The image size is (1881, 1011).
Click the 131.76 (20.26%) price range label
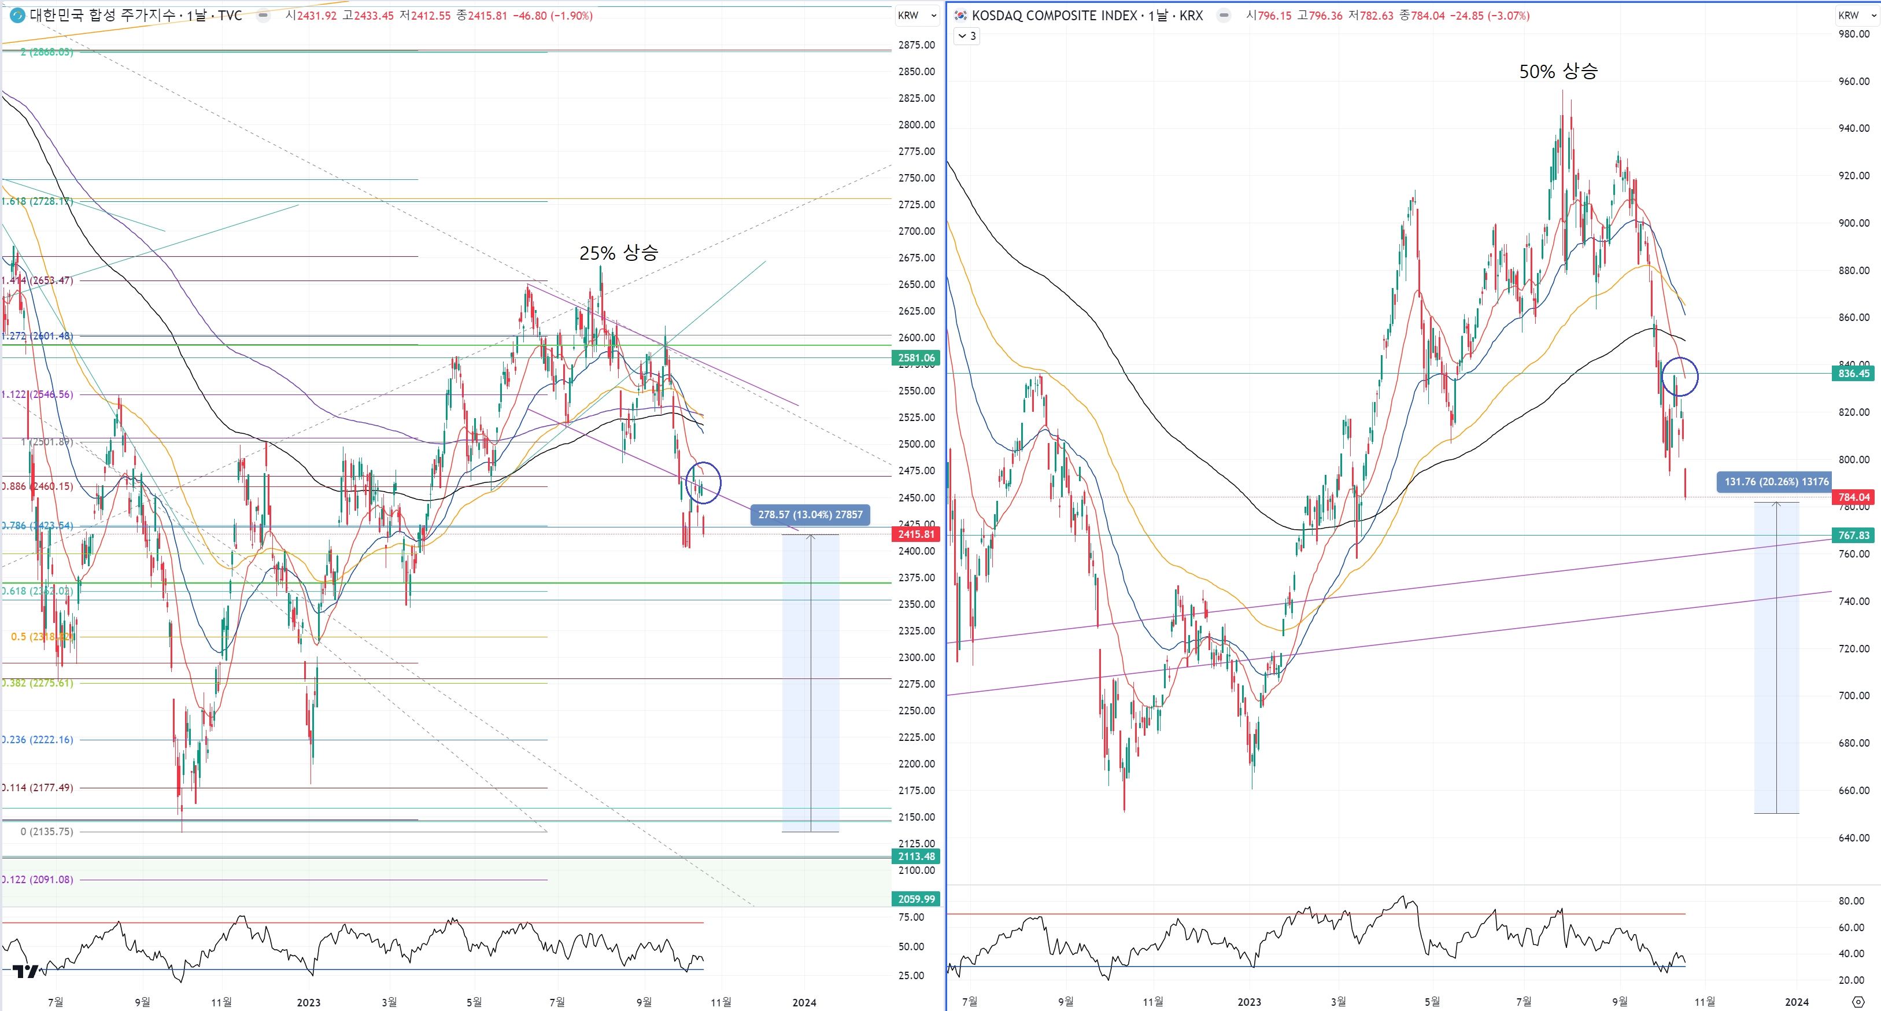[1776, 481]
